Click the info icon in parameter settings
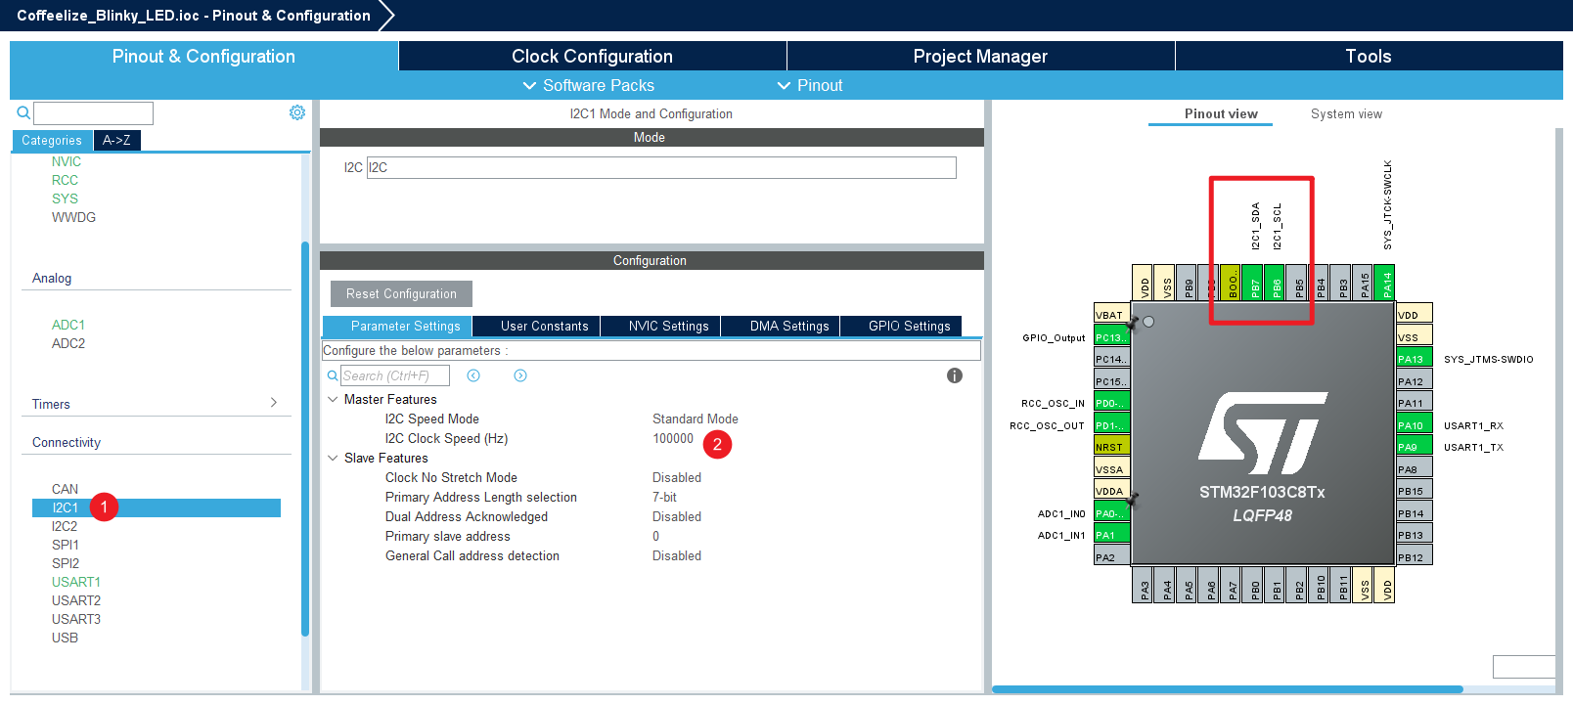The image size is (1573, 705). 955,375
